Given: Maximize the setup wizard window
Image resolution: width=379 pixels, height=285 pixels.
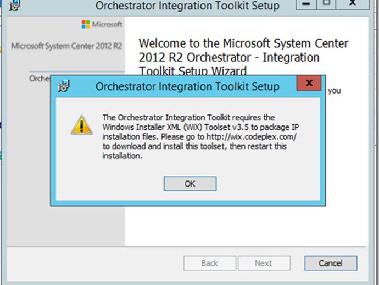Looking at the screenshot, I should click(x=326, y=4).
